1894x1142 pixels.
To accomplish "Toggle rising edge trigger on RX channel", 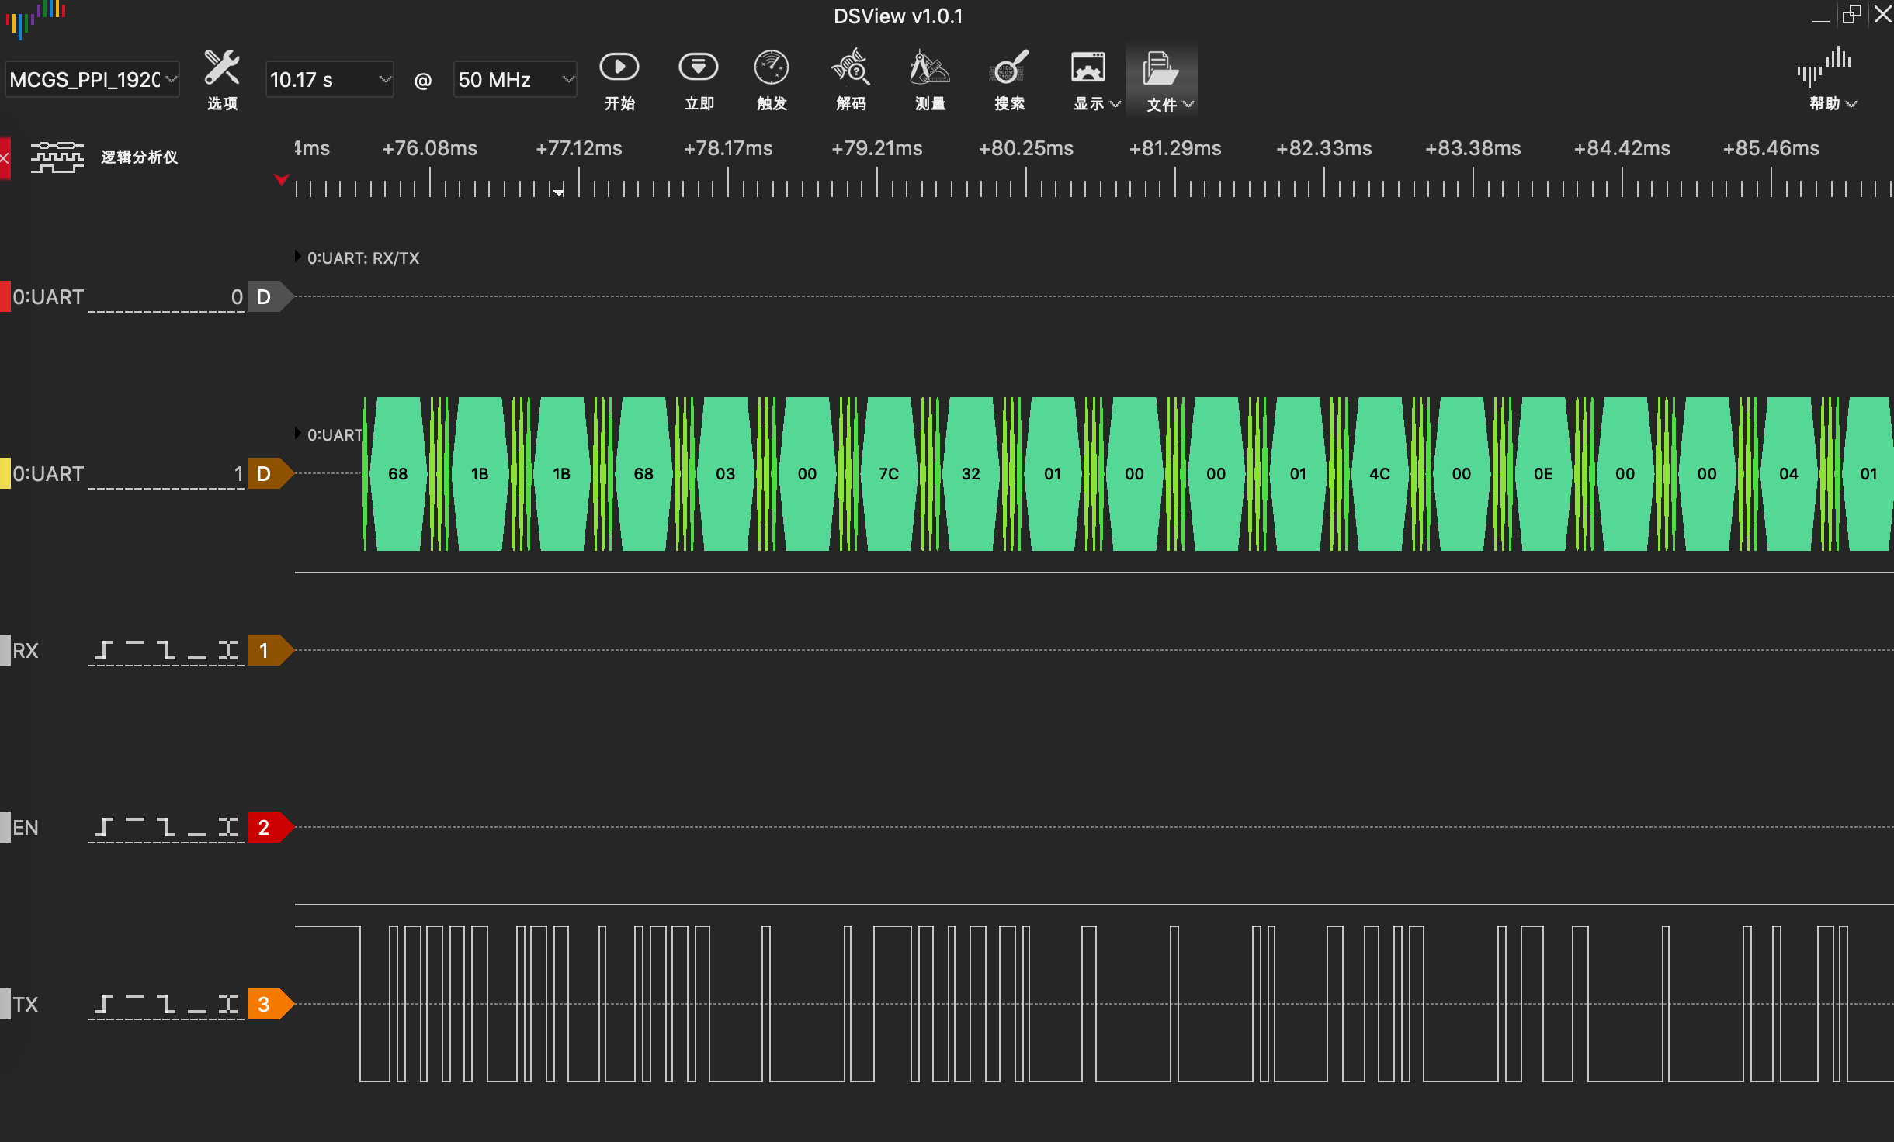I will pyautogui.click(x=103, y=650).
